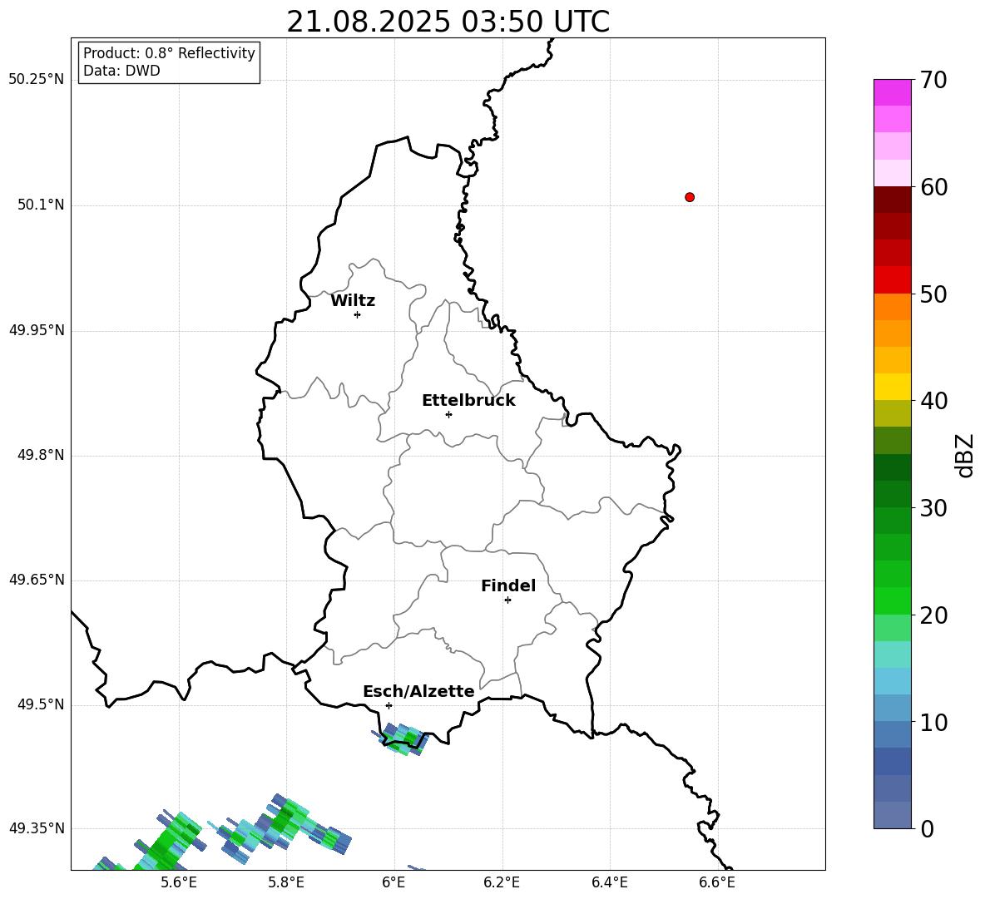985x899 pixels.
Task: Click the 6.2°E longitude label
Action: tap(502, 883)
